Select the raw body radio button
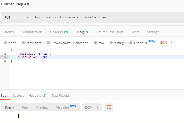This screenshot has height=123, width=184. [95, 43]
